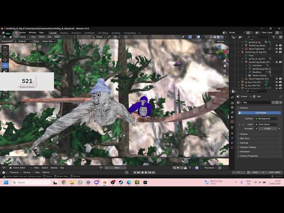Open the Action Editor mode dropdown
The image size is (284, 213).
20,168
